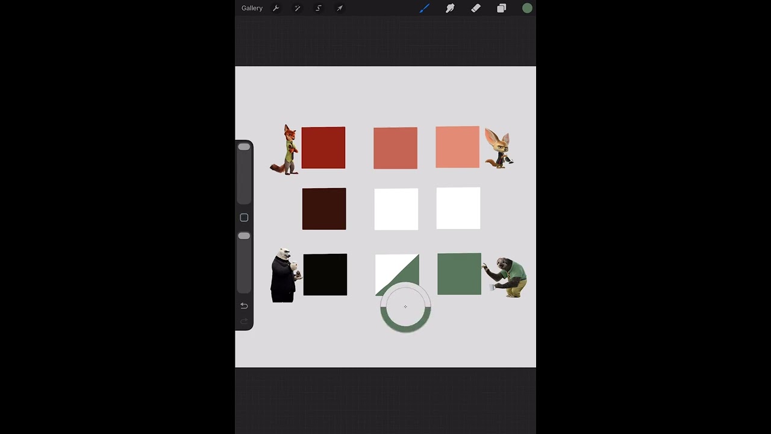Viewport: 771px width, 434px height.
Task: Click the white square in middle column
Action: pos(396,209)
